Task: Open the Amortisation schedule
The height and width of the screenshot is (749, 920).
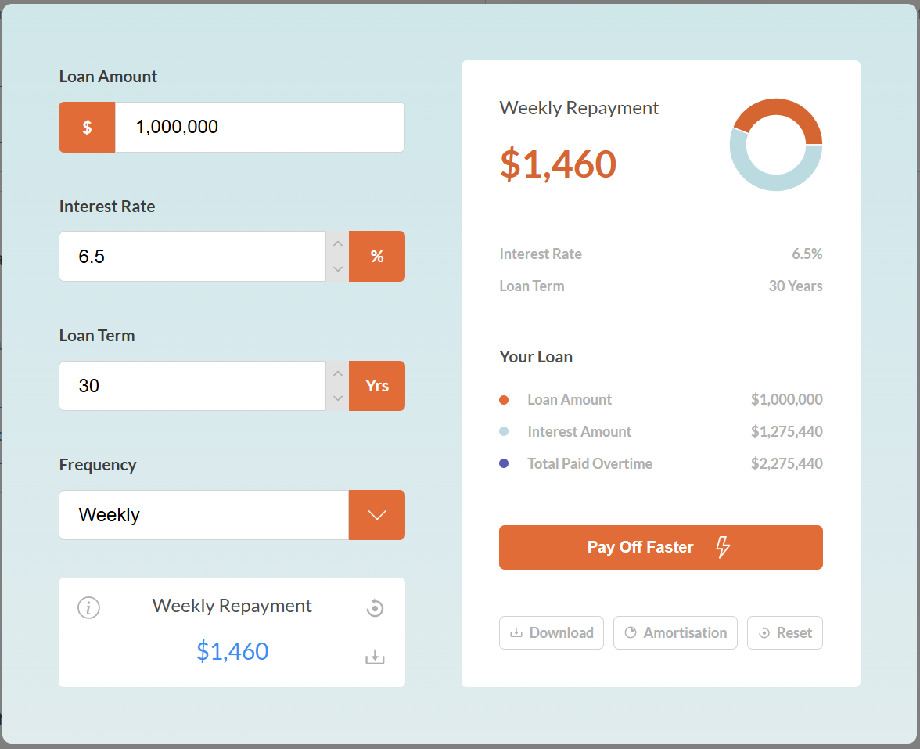Action: click(x=675, y=633)
